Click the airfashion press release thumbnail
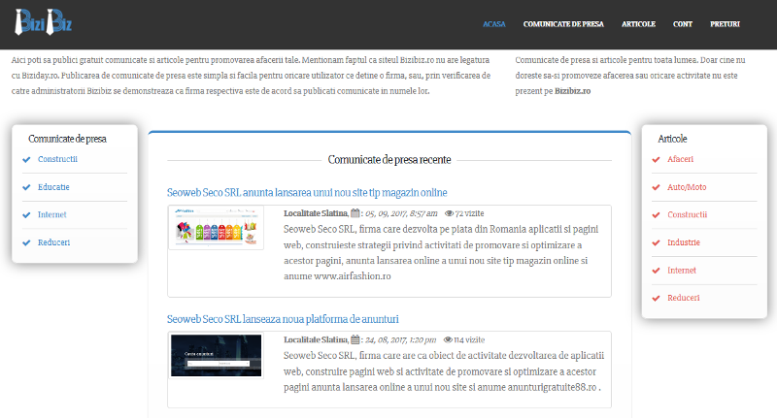This screenshot has width=777, height=418. (216, 228)
